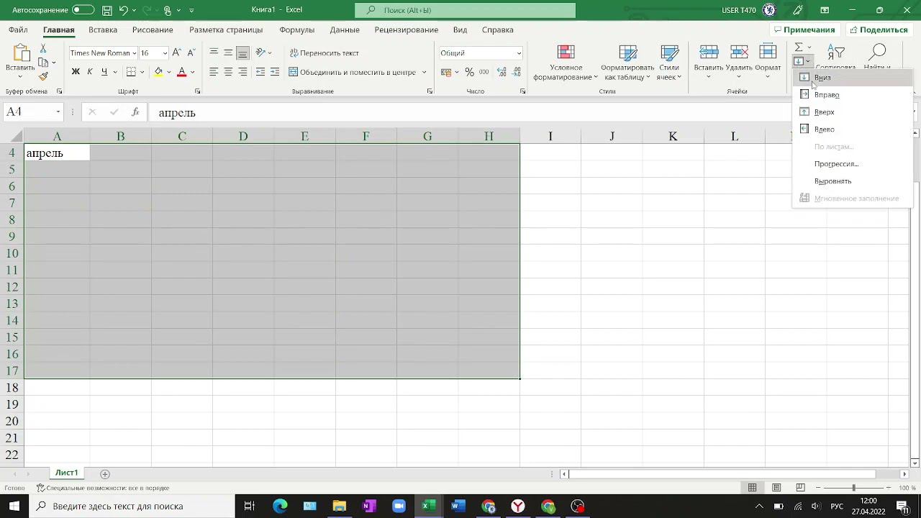Switch to the 'Формулы' ribbon tab

click(x=296, y=29)
